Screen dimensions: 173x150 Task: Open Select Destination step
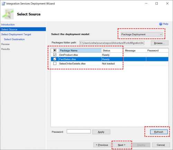click(x=14, y=39)
